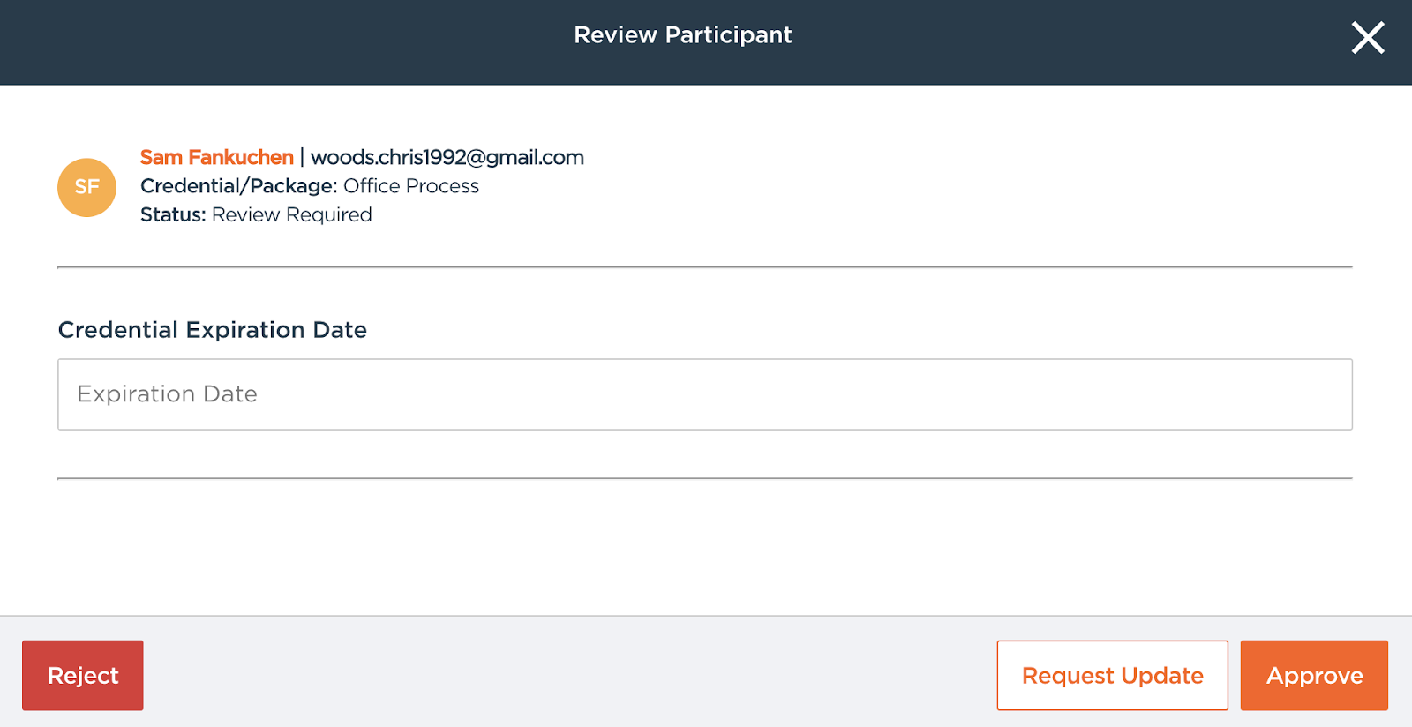Image resolution: width=1412 pixels, height=727 pixels.
Task: Click the SF avatar circle
Action: click(86, 187)
